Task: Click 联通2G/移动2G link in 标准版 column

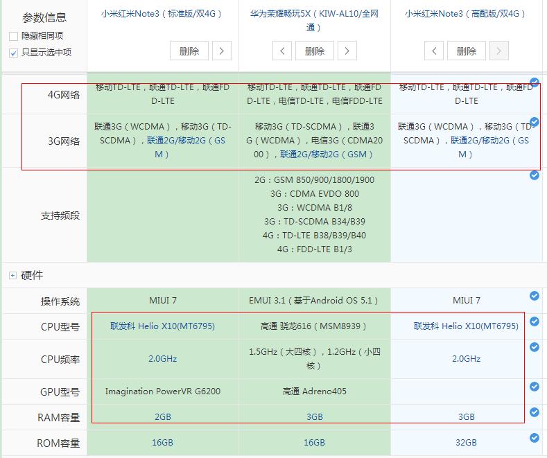Action: [x=186, y=147]
